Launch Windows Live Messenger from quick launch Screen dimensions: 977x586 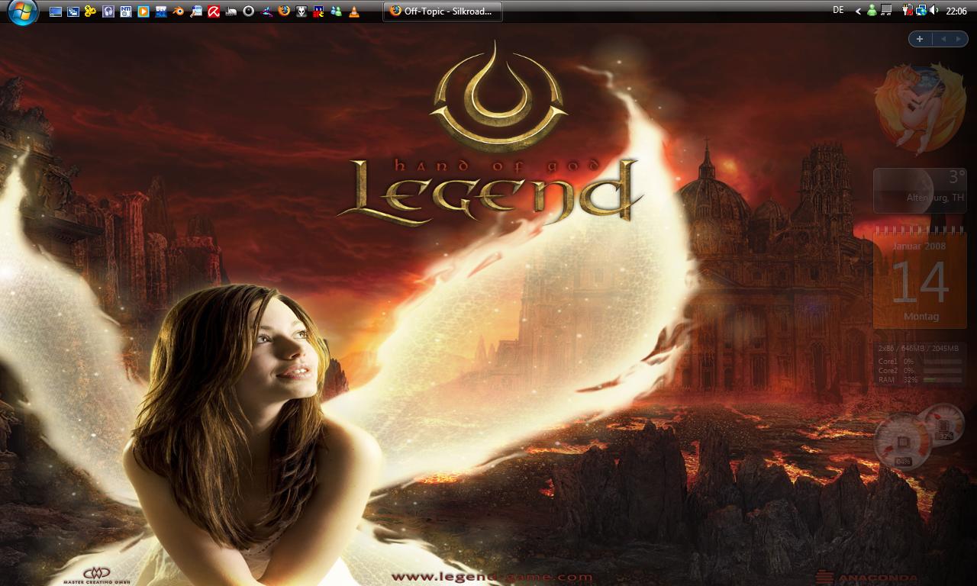tap(336, 11)
